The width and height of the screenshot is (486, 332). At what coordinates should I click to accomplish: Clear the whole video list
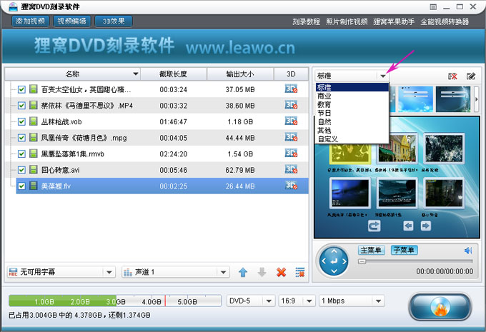[299, 272]
